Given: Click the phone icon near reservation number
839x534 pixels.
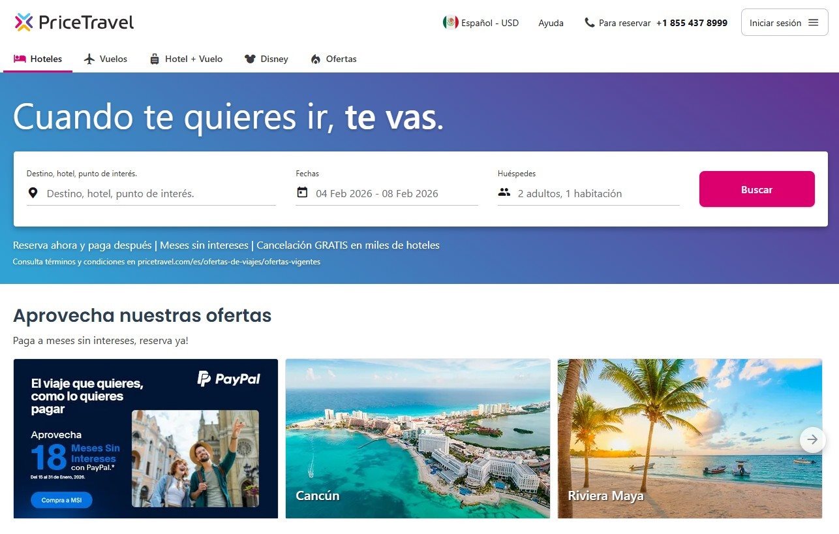Looking at the screenshot, I should coord(589,23).
